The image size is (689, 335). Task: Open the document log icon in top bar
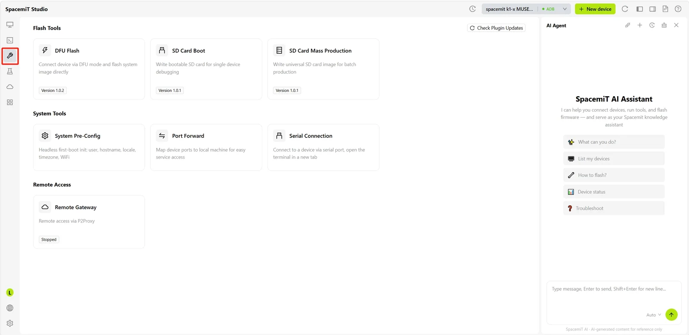tap(665, 9)
